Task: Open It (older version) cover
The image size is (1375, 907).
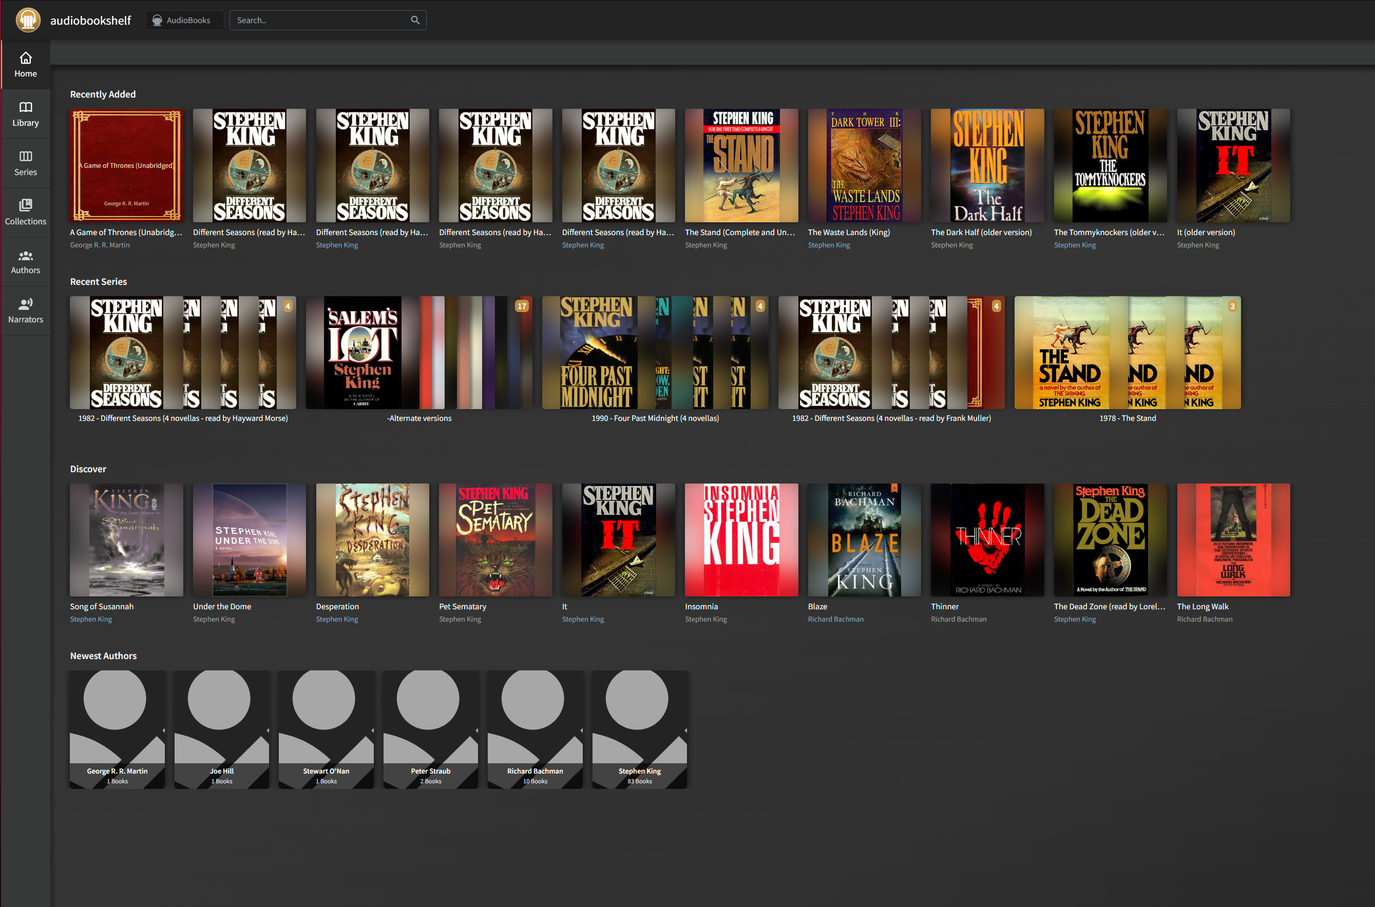Action: 1233,165
